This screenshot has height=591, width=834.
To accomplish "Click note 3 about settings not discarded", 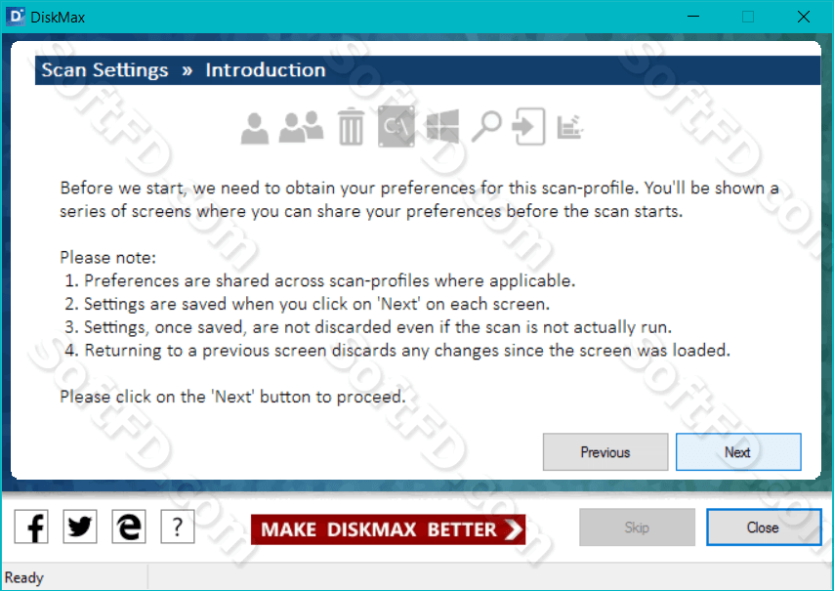I will [x=368, y=327].
